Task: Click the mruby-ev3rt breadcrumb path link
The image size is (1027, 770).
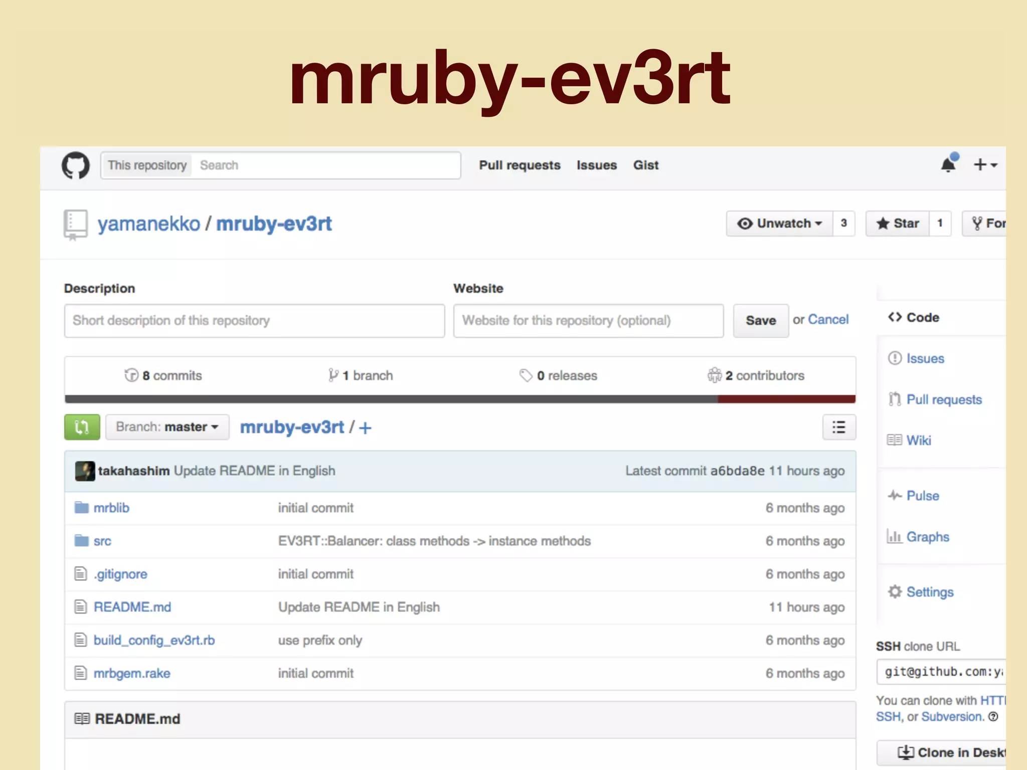Action: [292, 427]
